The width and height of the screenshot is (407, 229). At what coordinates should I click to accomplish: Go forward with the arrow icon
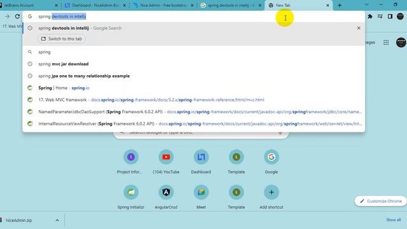tap(7, 17)
